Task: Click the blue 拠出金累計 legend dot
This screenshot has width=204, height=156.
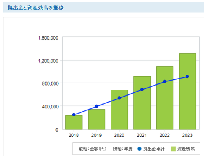Action: [x=140, y=149]
